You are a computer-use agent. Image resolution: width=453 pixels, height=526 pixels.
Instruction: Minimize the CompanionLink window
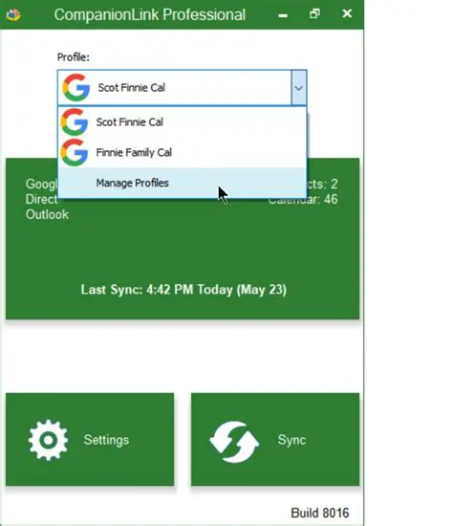pos(283,14)
